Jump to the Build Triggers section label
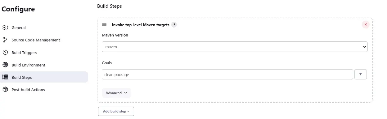387x119 pixels. coord(24,53)
